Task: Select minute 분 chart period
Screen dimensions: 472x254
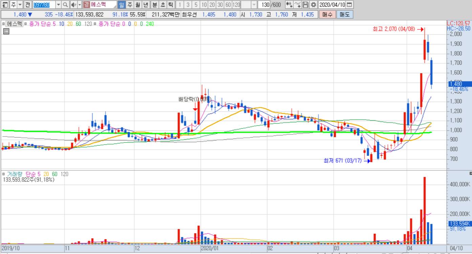Action: [154, 5]
